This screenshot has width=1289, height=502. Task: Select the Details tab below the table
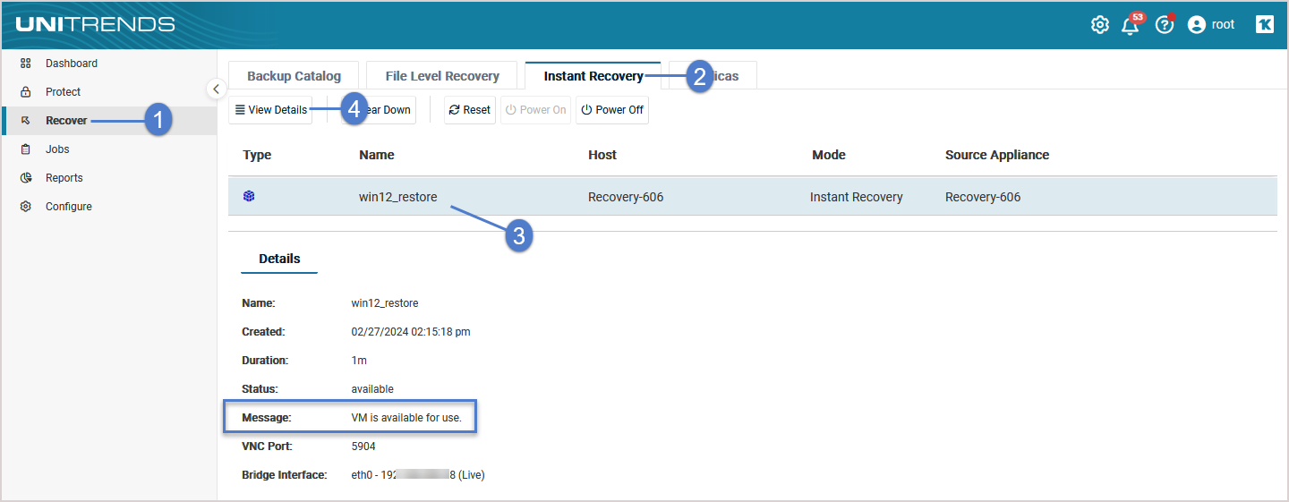279,259
